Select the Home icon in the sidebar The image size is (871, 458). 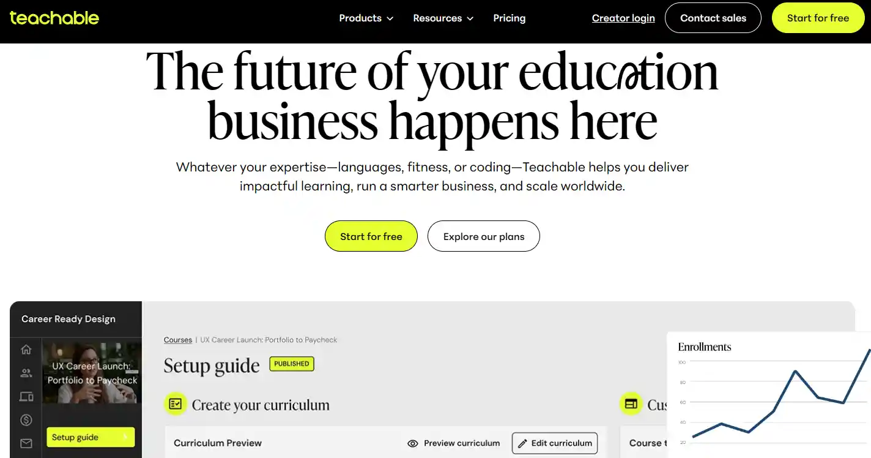(x=26, y=349)
